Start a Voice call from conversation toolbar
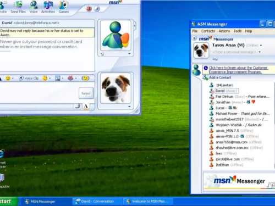The width and height of the screenshot is (275, 206). coord(34,7)
